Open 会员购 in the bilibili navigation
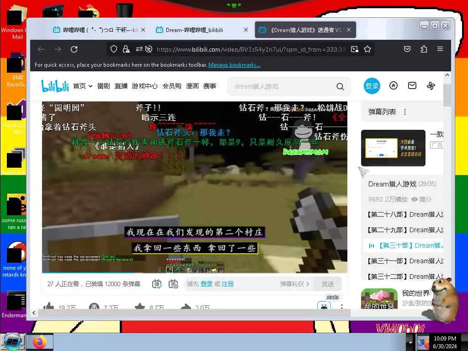The image size is (468, 351). coord(172,86)
